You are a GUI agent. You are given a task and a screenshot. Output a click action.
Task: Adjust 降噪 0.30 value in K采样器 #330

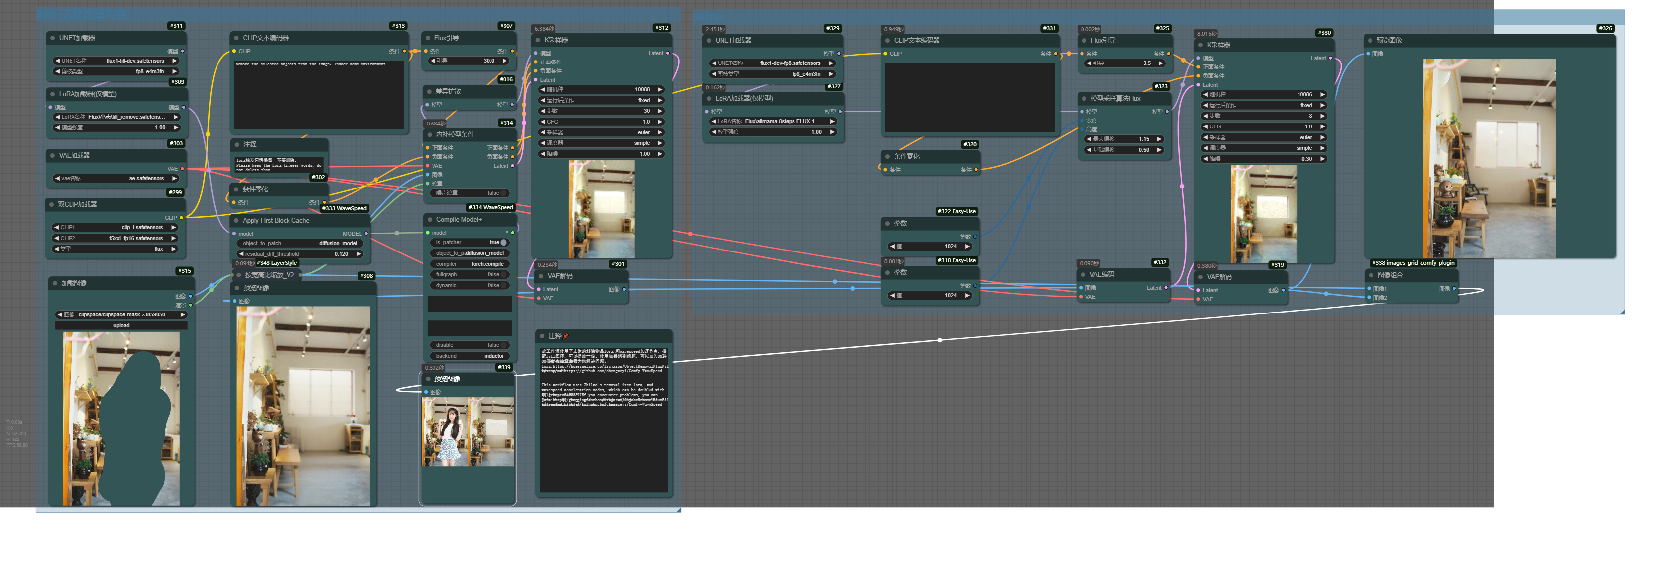[x=1264, y=159]
